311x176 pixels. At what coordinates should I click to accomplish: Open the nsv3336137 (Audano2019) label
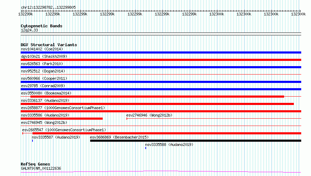(45, 100)
